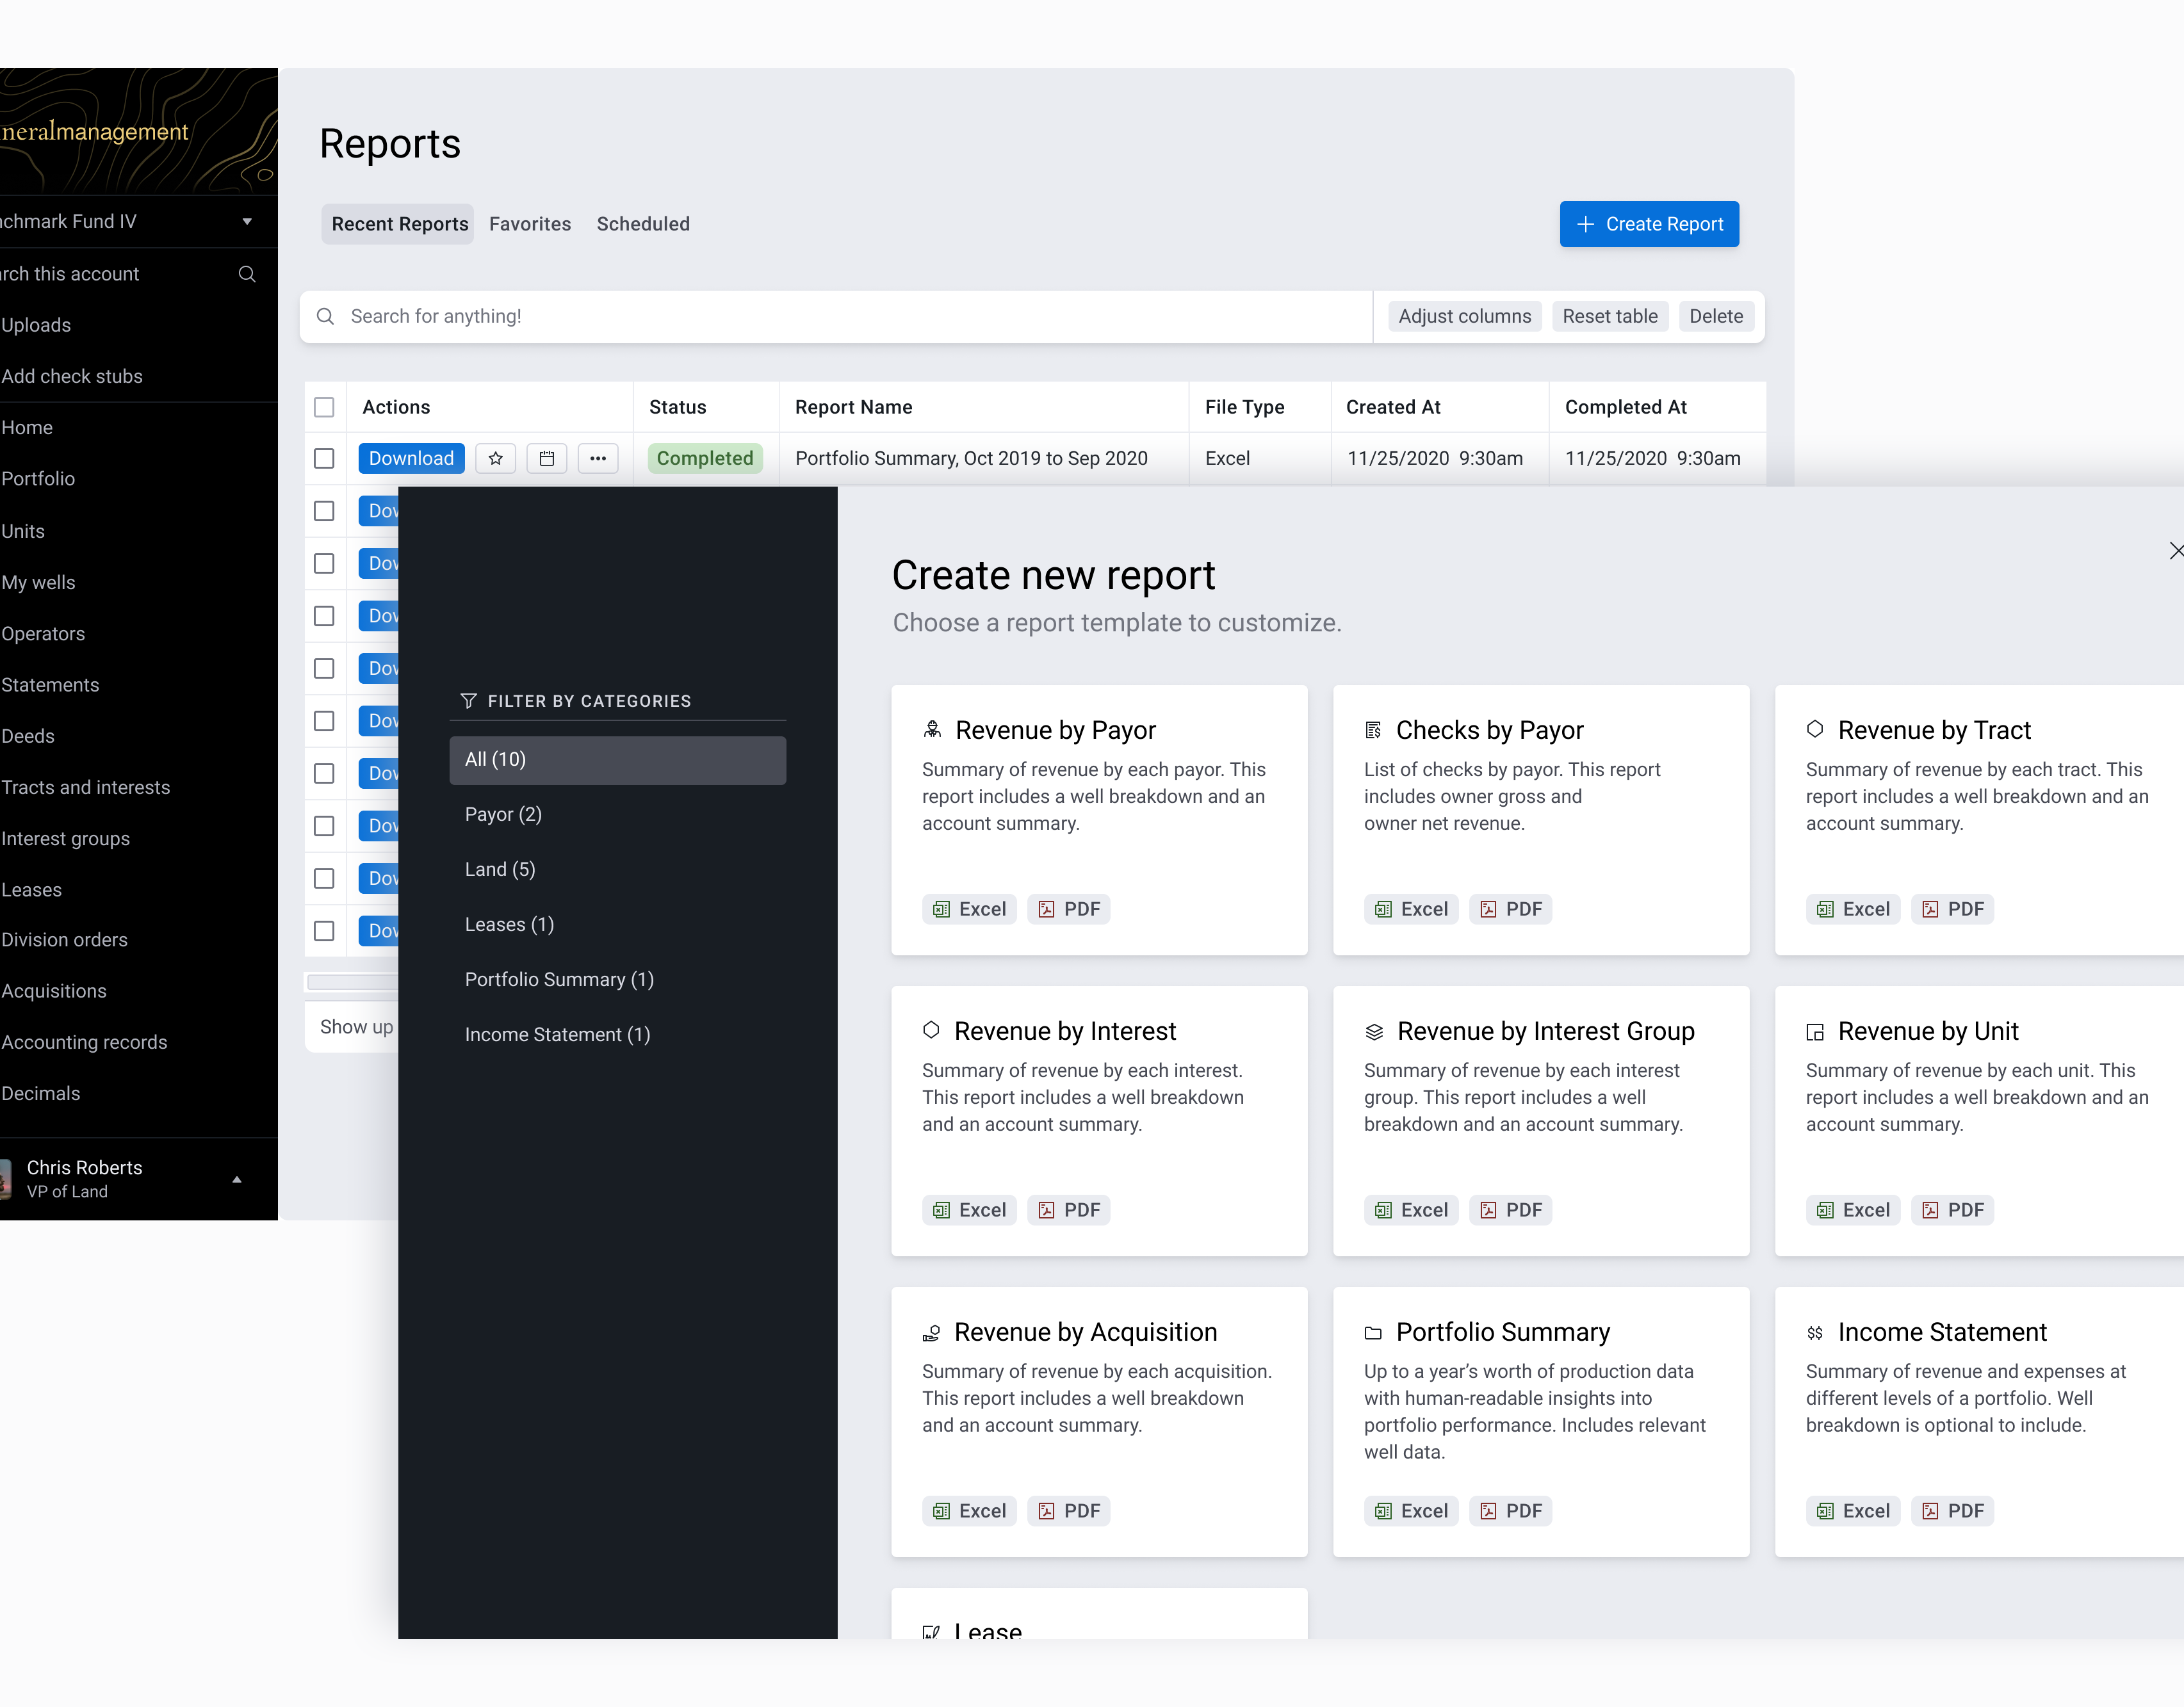Switch to the Scheduled tab
Image resolution: width=2184 pixels, height=1707 pixels.
[643, 224]
